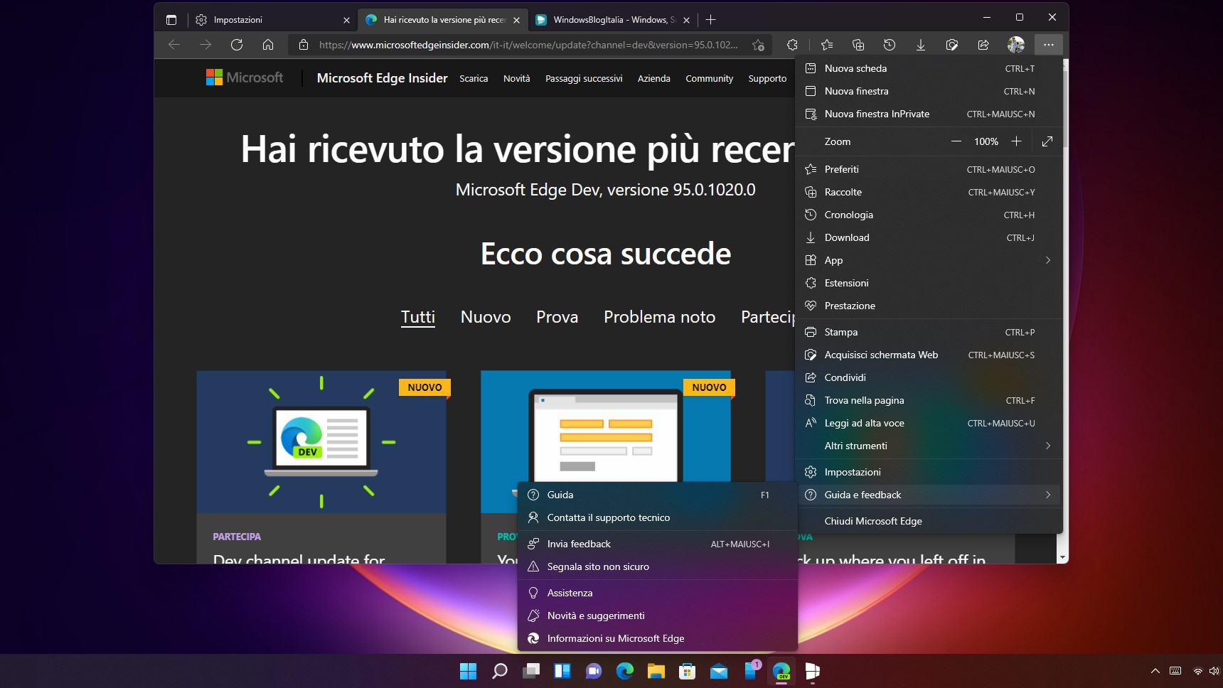This screenshot has width=1223, height=688.
Task: Click the Microsoft logo link
Action: pyautogui.click(x=245, y=77)
